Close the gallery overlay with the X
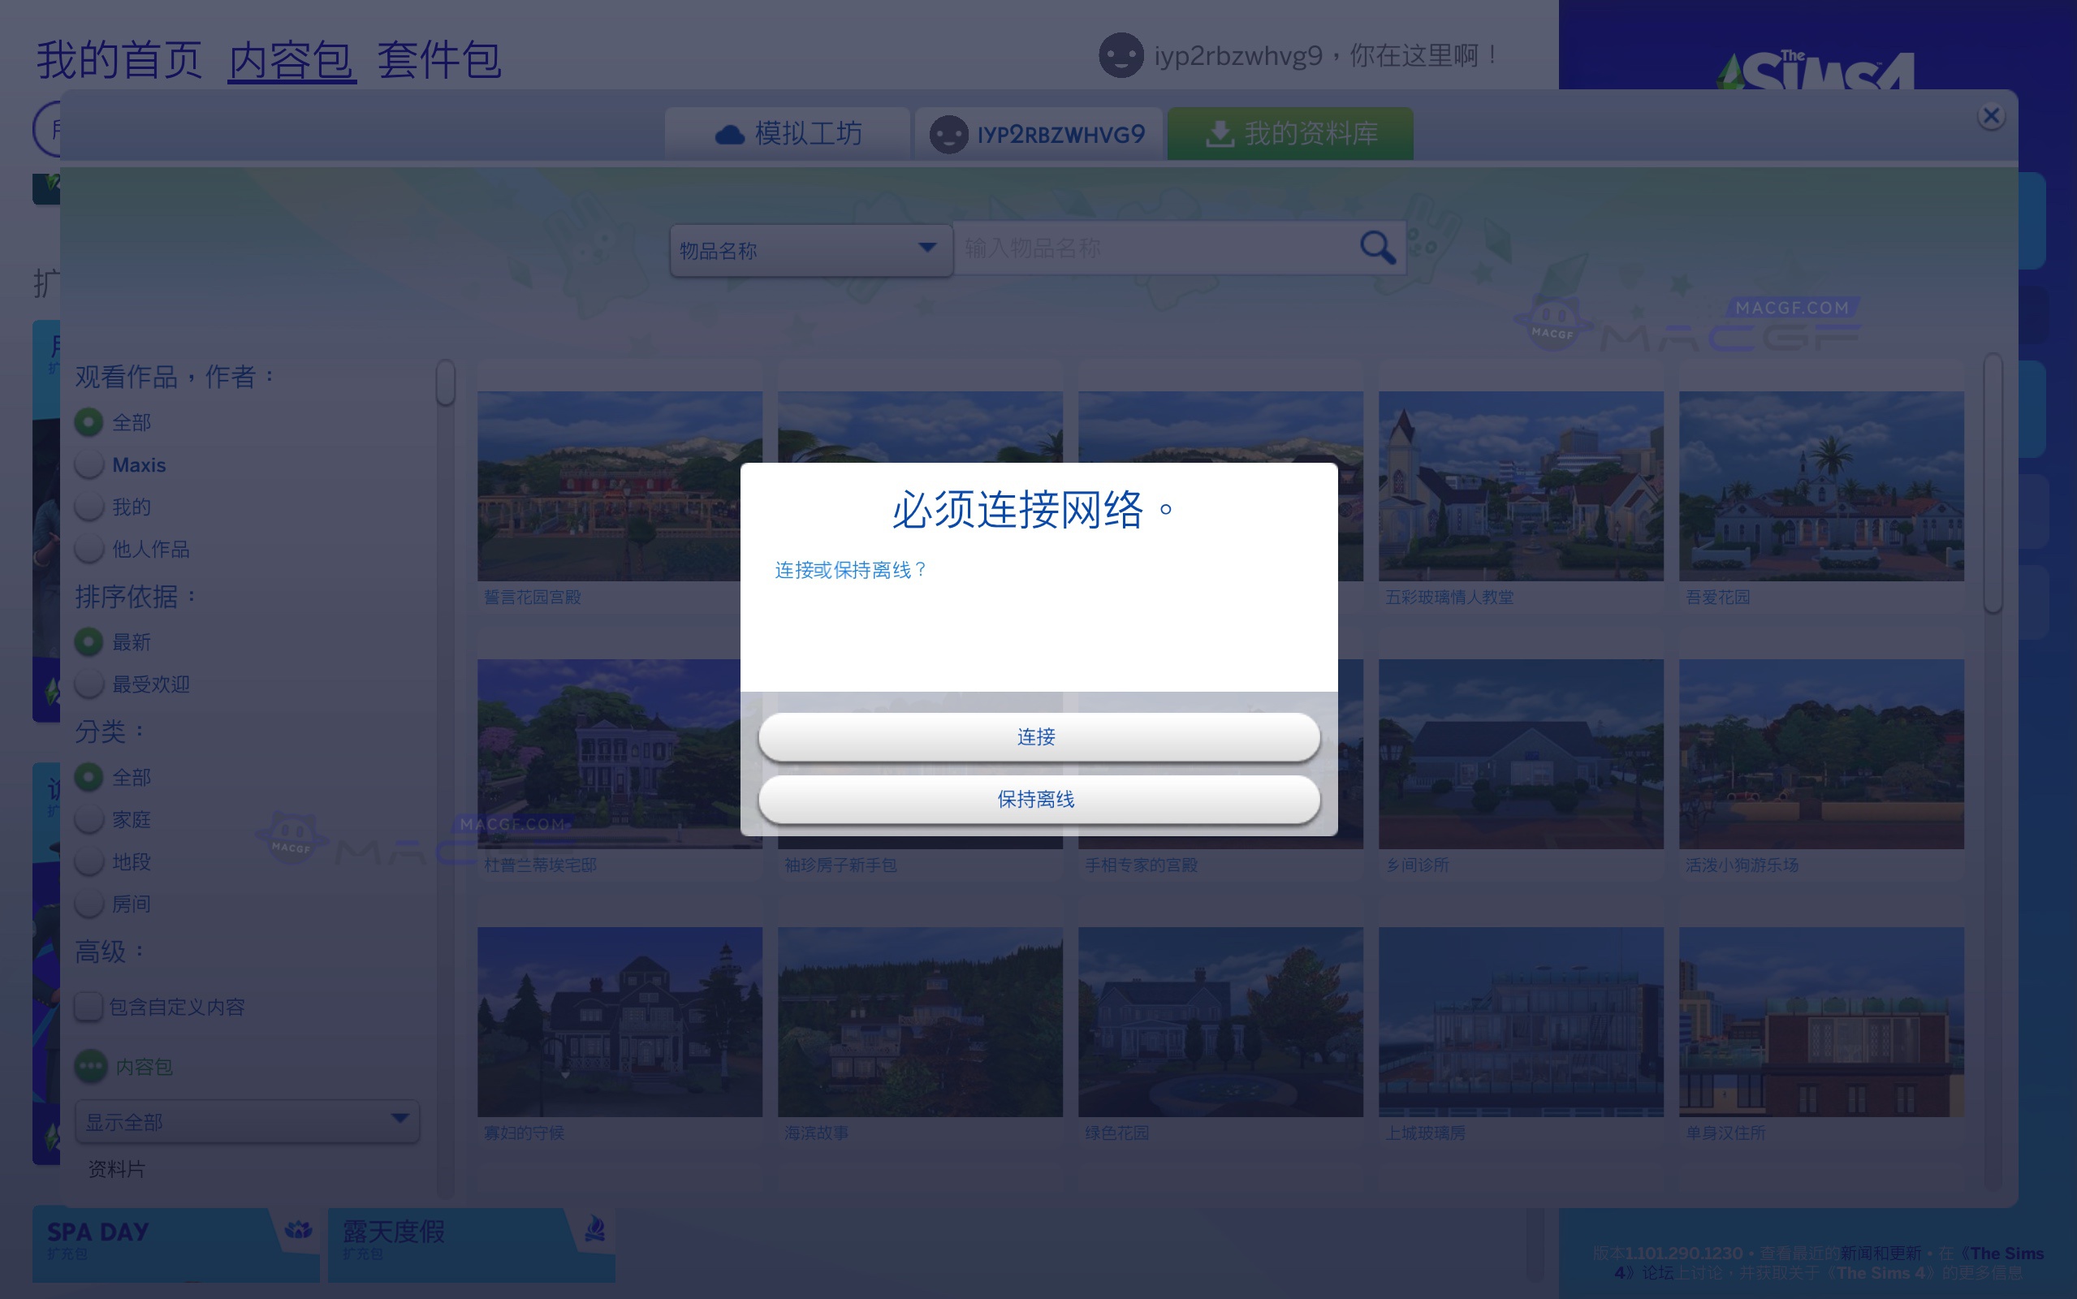The width and height of the screenshot is (2077, 1299). click(1991, 116)
